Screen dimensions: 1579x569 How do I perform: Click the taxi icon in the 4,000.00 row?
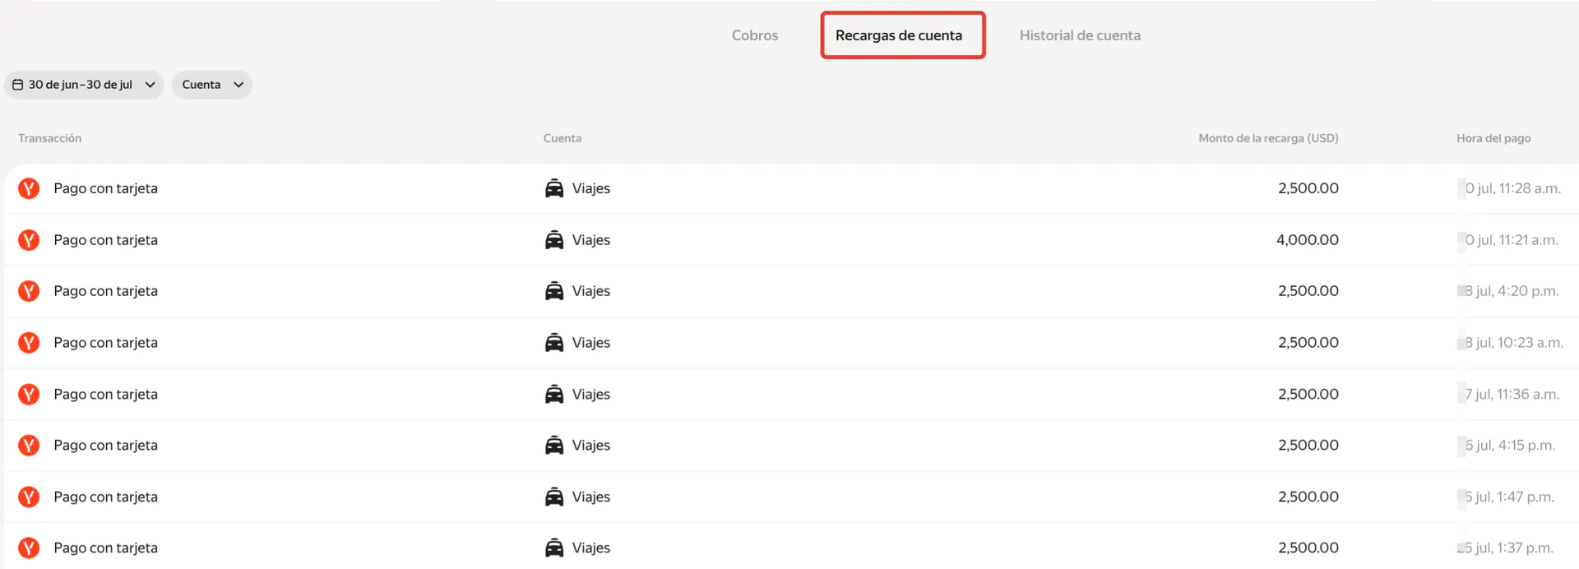click(x=554, y=240)
